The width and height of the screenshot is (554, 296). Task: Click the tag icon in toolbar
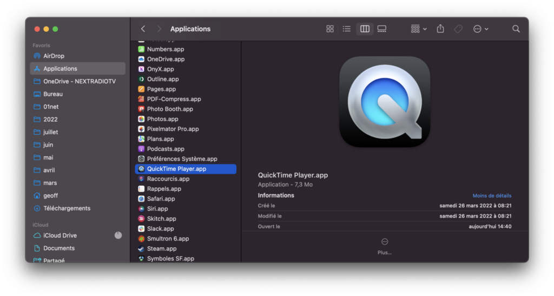(x=458, y=29)
